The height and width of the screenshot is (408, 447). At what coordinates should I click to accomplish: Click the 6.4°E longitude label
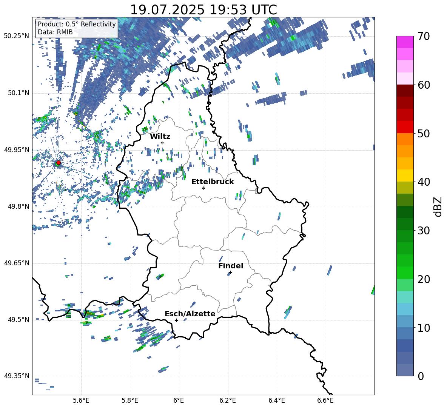click(276, 400)
